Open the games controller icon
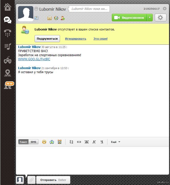The height and width of the screenshot is (185, 170). 8,60
